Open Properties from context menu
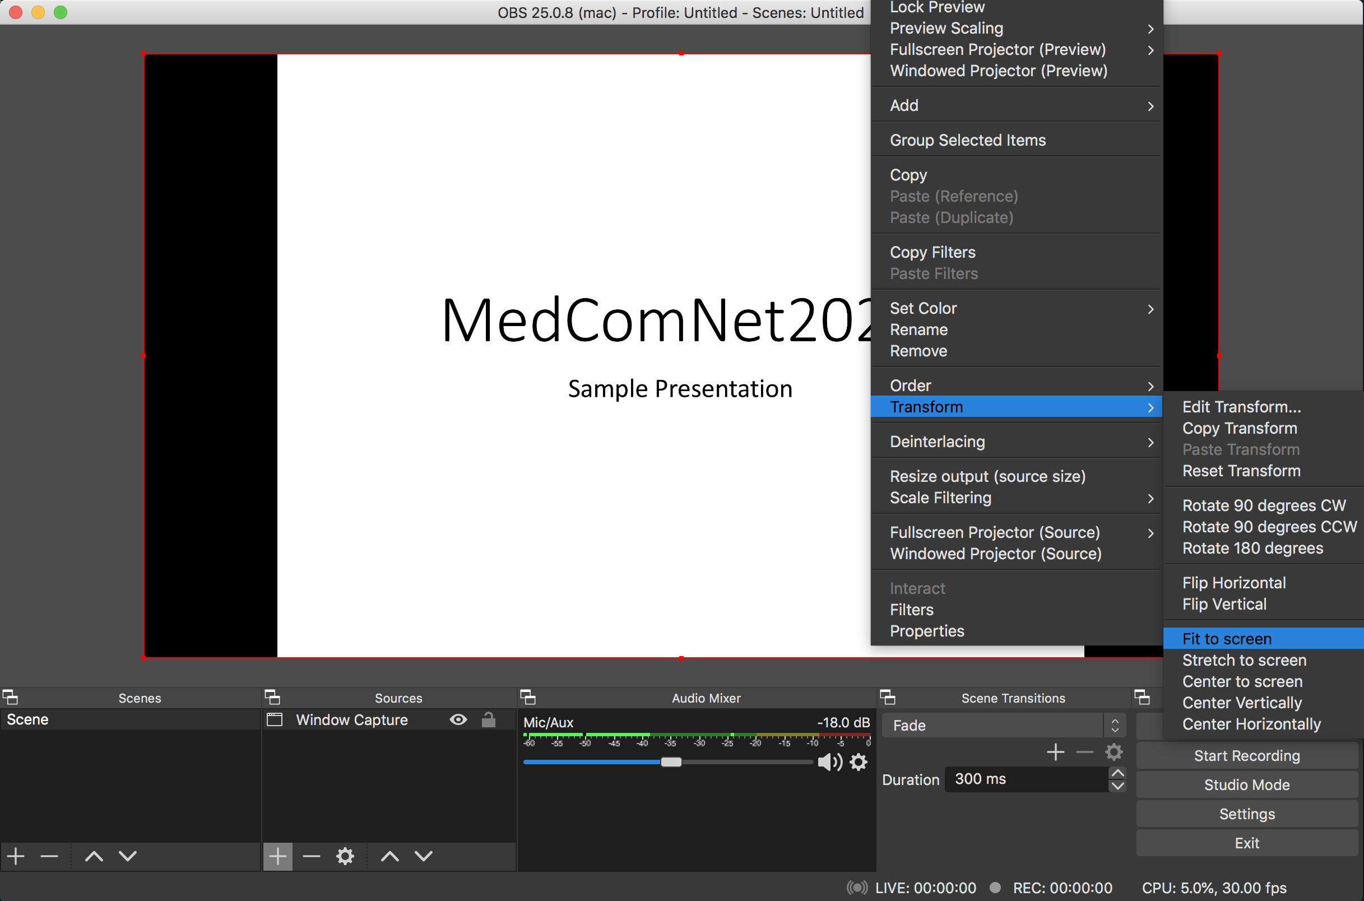The width and height of the screenshot is (1364, 901). pos(1017,631)
